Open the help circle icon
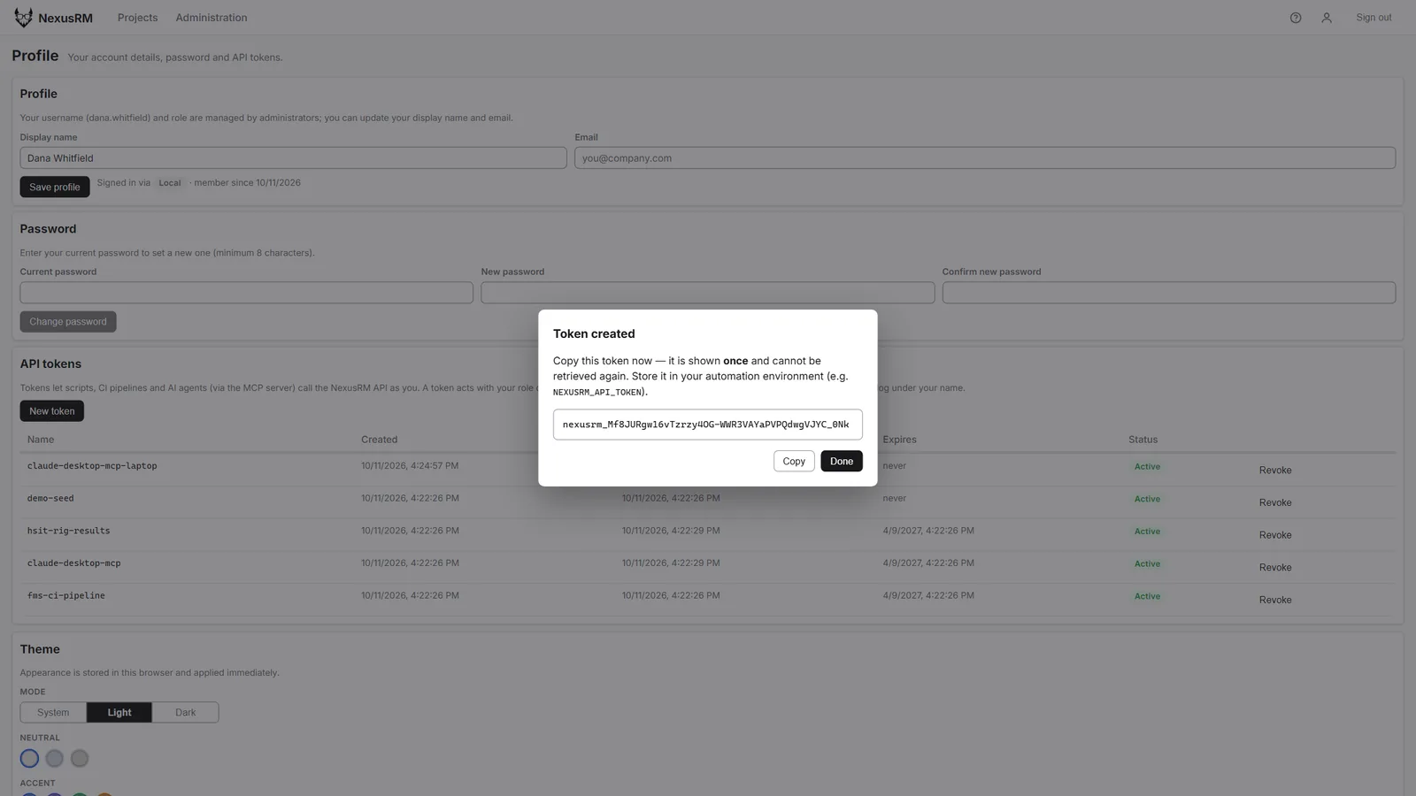This screenshot has width=1416, height=796. click(x=1296, y=18)
